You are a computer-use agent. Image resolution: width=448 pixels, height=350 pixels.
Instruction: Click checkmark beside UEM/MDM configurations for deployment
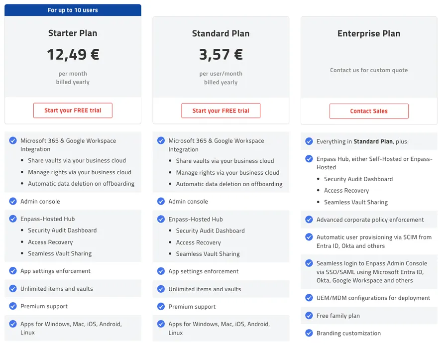tap(309, 298)
